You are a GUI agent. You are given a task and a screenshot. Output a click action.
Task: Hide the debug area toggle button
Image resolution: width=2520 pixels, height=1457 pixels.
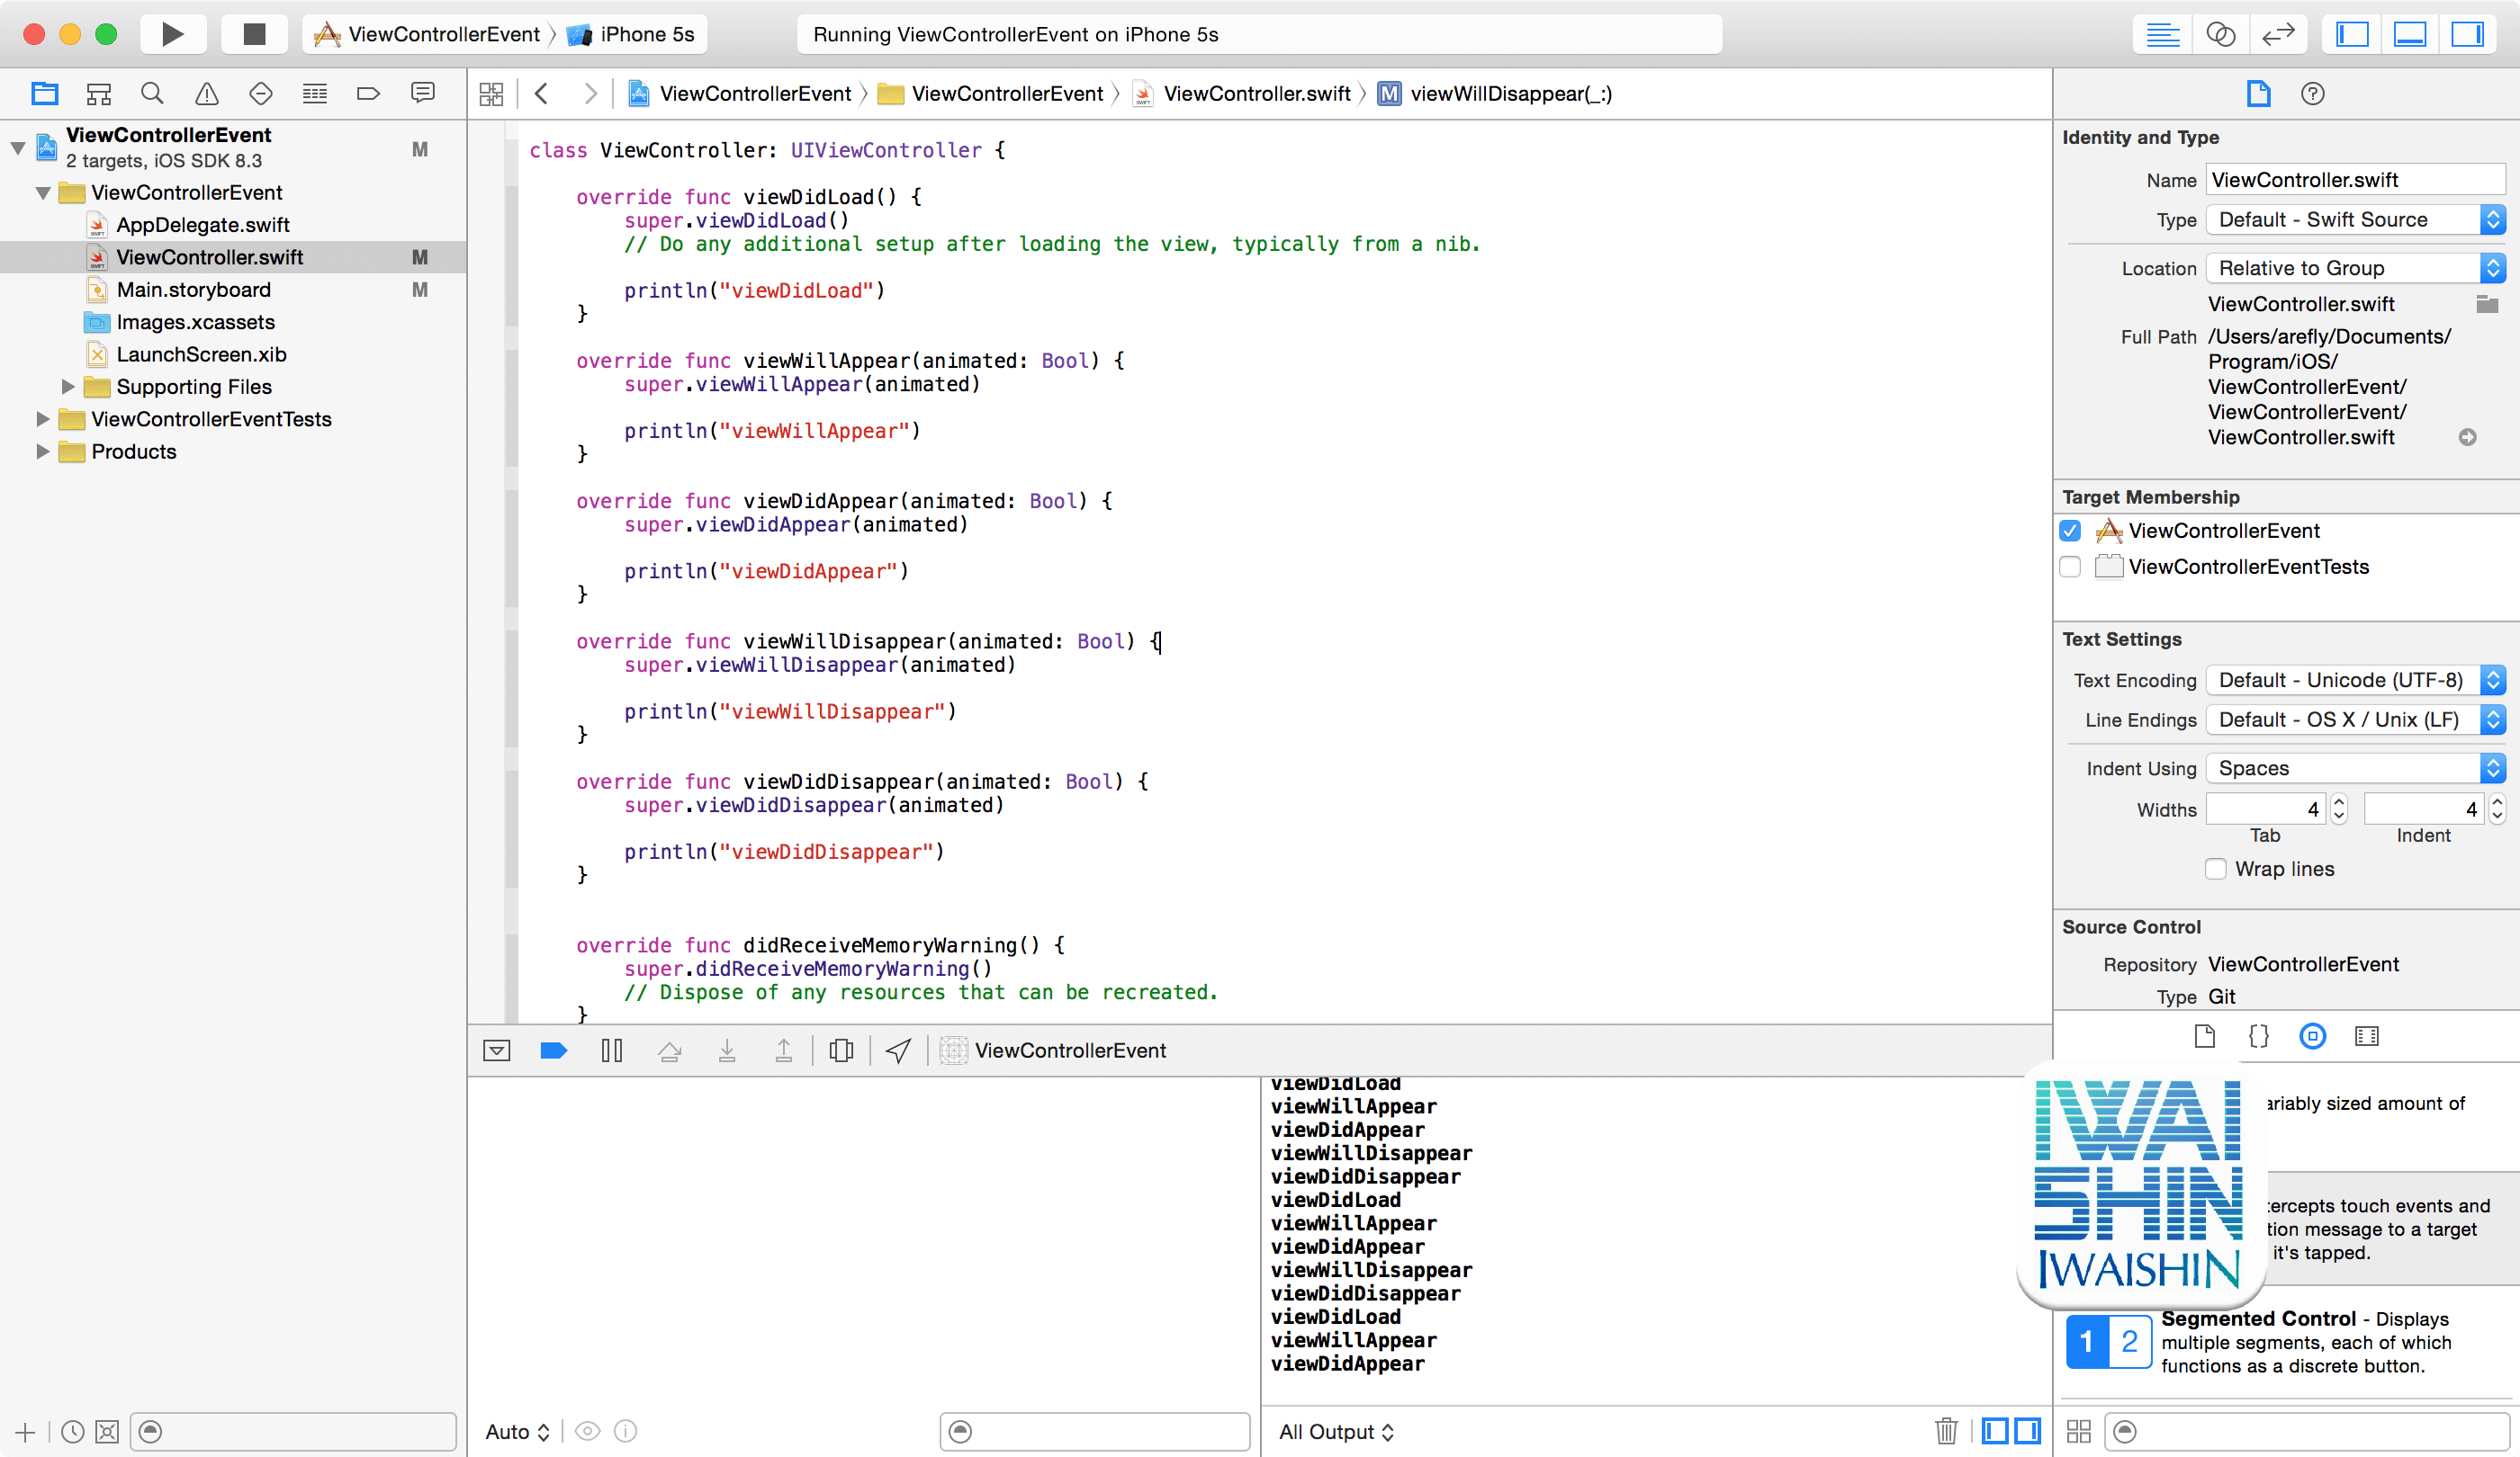click(x=497, y=1050)
